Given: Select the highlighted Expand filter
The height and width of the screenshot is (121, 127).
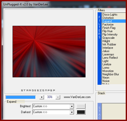Looking at the screenshot, I should pos(114,21).
